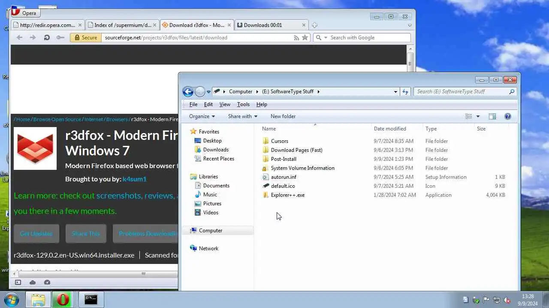Image resolution: width=549 pixels, height=308 pixels.
Task: Click the Home breadcrumb link
Action: (x=23, y=119)
